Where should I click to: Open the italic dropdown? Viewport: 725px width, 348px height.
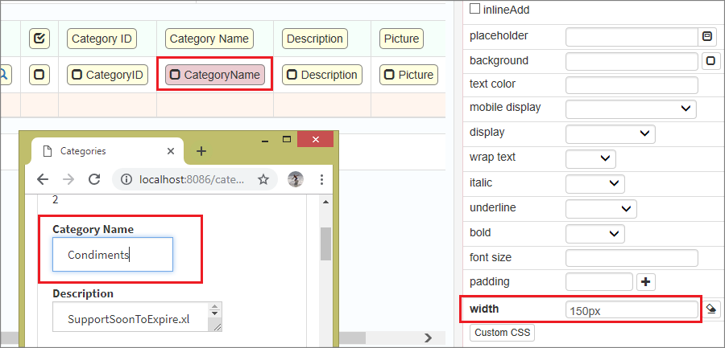(595, 184)
